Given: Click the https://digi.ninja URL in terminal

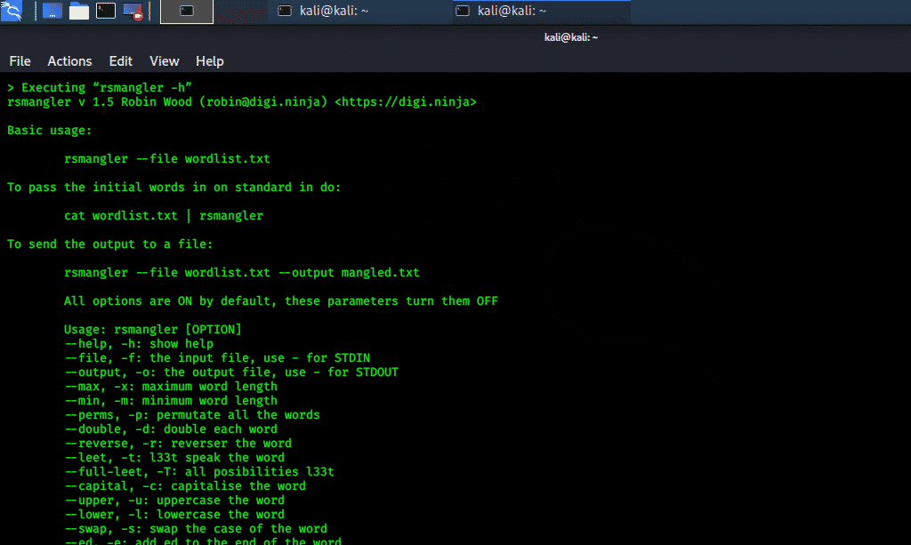Looking at the screenshot, I should click(x=406, y=102).
